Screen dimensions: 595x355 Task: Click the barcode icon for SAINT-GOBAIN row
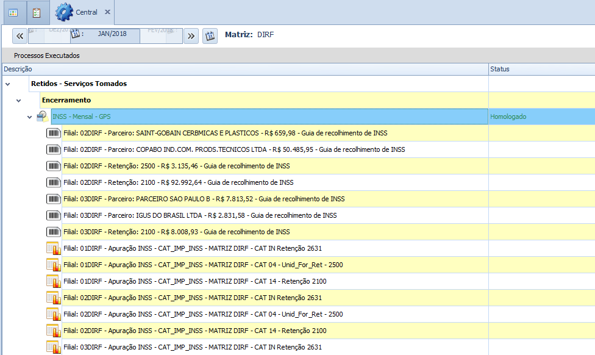click(x=54, y=133)
